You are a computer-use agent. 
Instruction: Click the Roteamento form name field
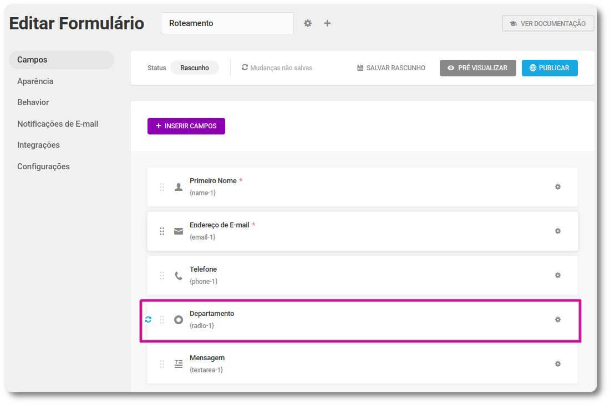227,23
